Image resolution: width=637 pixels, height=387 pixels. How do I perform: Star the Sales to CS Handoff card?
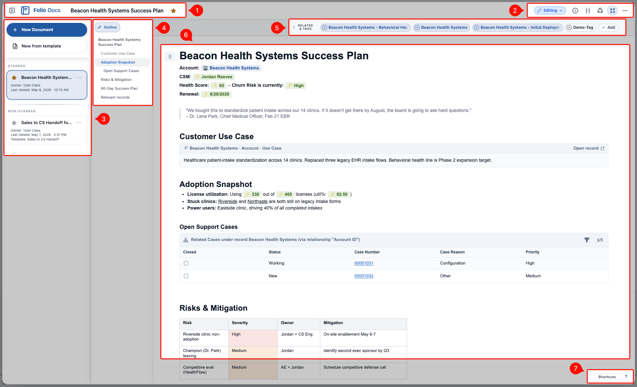(x=14, y=123)
